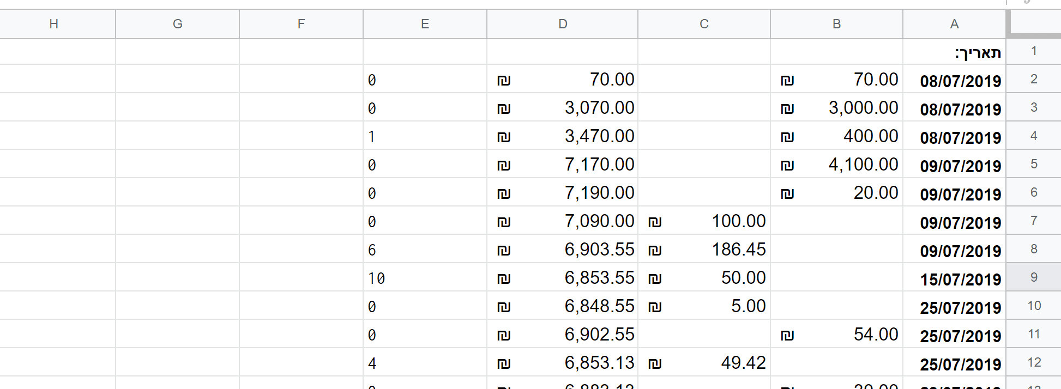
Task: Select row 9 via row header
Action: coord(1033,277)
